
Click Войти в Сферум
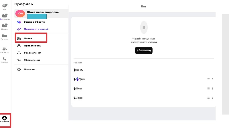(x=34, y=22)
